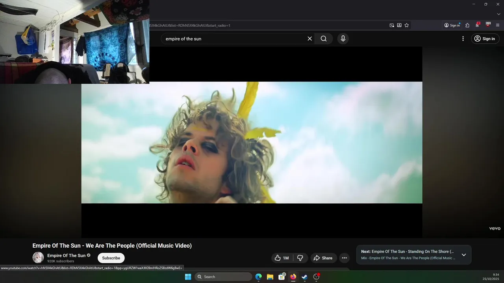The height and width of the screenshot is (283, 504).
Task: Clear the YouTube search box text
Action: pos(309,39)
